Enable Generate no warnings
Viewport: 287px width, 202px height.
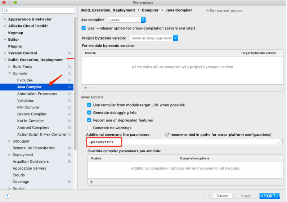(x=89, y=128)
